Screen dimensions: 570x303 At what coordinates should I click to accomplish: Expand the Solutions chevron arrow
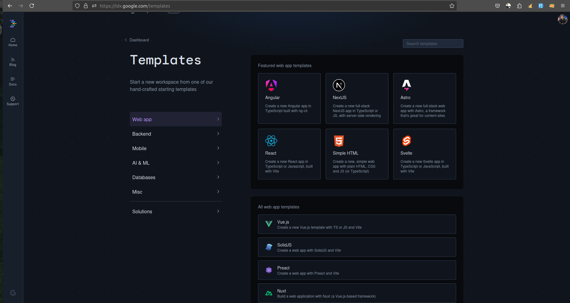point(218,211)
